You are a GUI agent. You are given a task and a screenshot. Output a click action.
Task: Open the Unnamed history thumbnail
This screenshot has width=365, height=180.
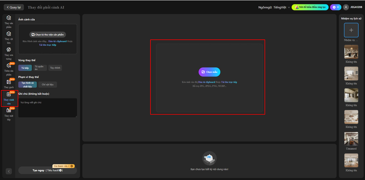351,139
